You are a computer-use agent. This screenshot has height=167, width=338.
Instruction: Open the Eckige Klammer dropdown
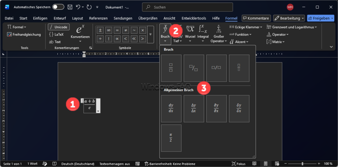tap(246, 27)
